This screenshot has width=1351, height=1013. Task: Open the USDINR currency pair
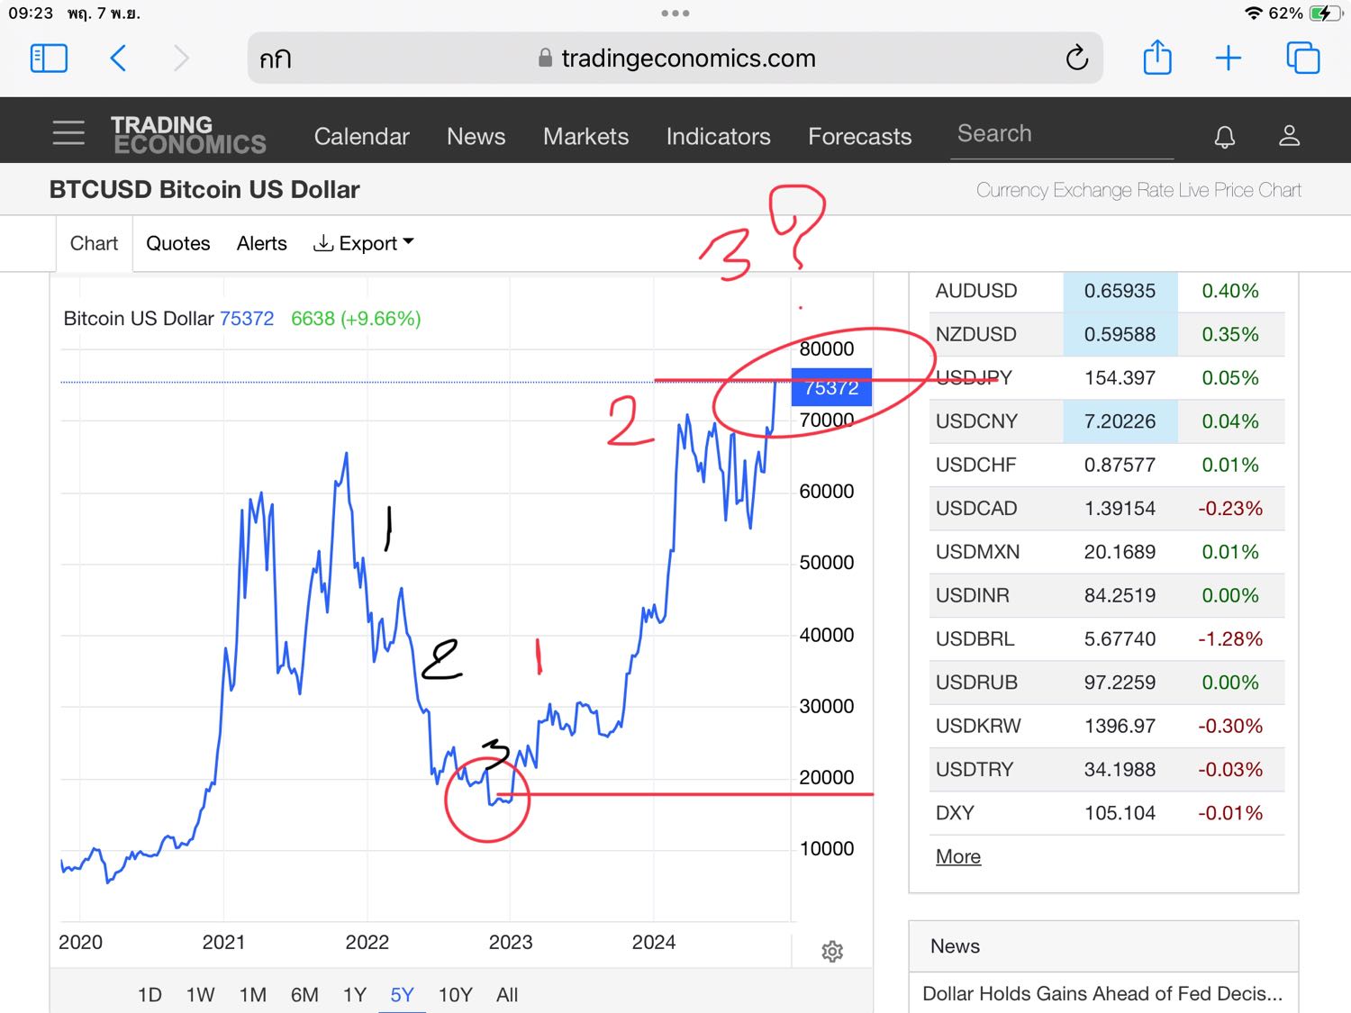(972, 595)
